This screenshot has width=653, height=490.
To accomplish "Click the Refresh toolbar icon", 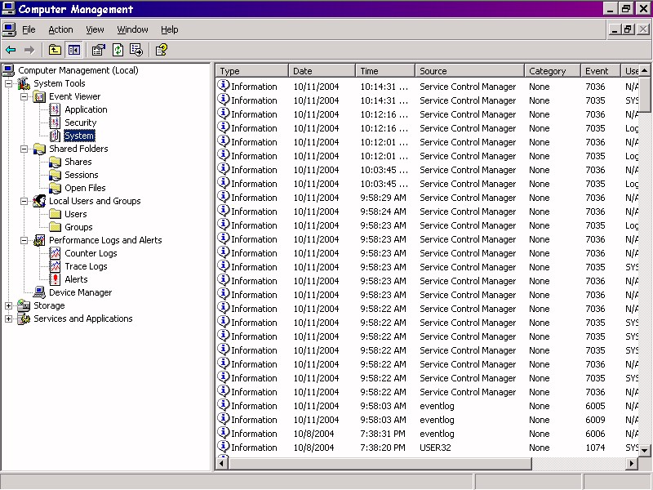I will pyautogui.click(x=118, y=50).
